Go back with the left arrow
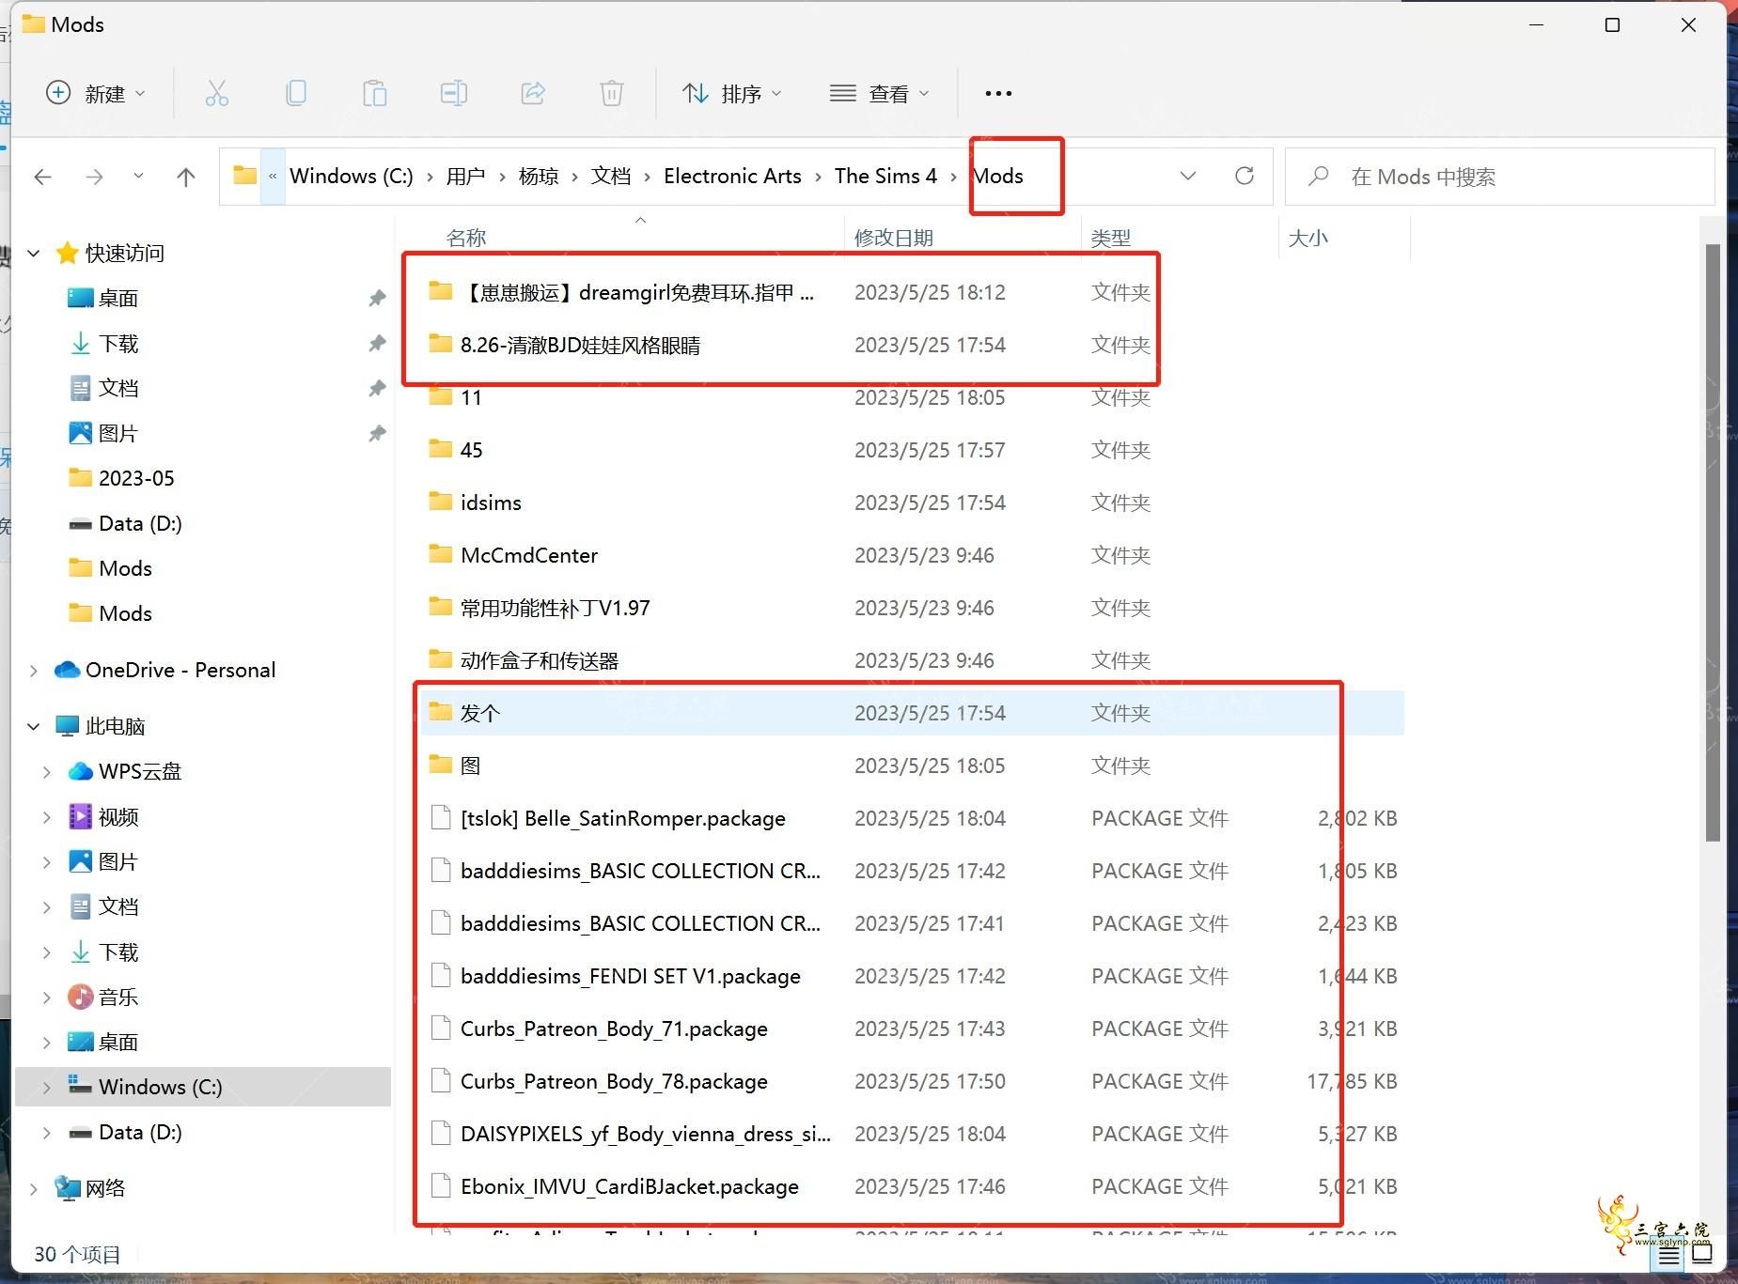The image size is (1738, 1284). [x=42, y=177]
